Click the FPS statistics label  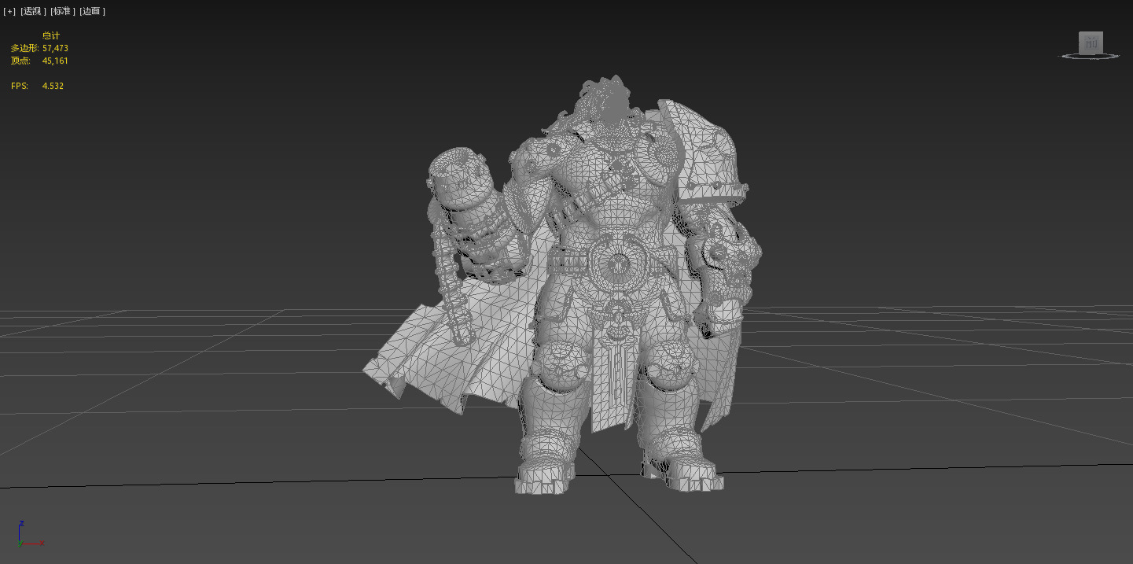pos(20,86)
